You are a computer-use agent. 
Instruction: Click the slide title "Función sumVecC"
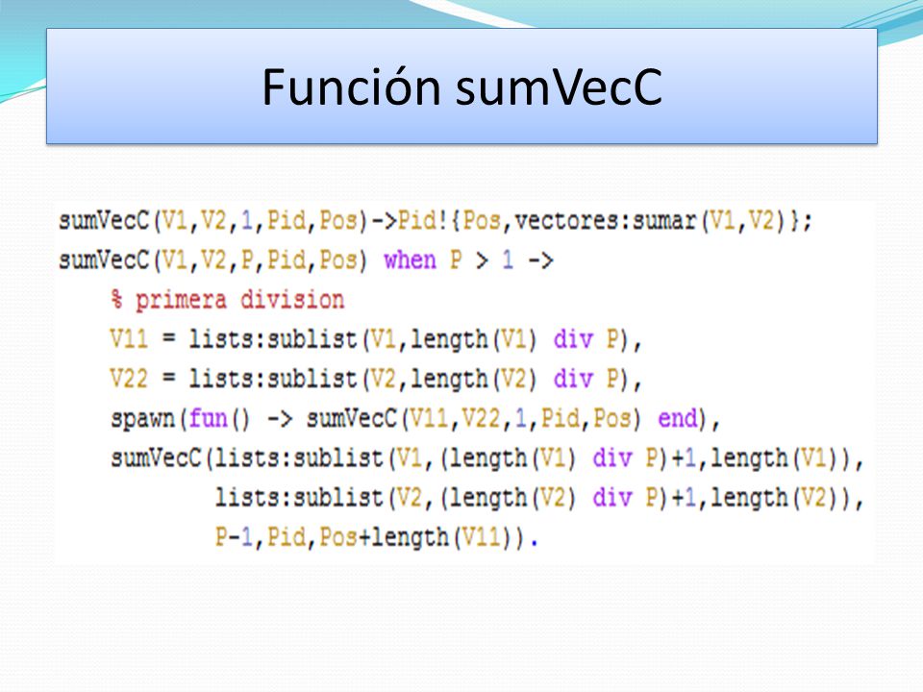(461, 87)
